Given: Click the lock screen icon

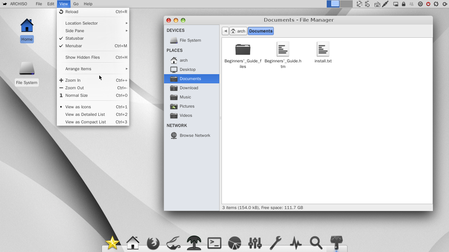Looking at the screenshot, I should click(x=404, y=4).
